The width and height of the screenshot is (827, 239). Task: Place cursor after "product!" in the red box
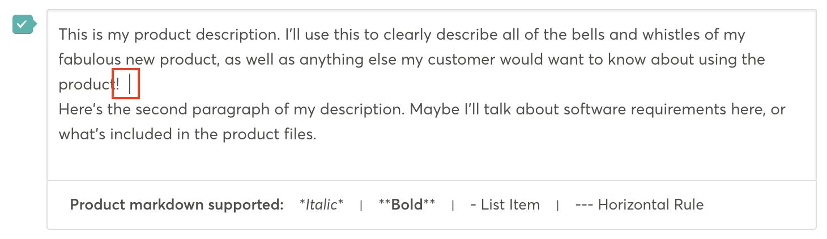click(130, 85)
